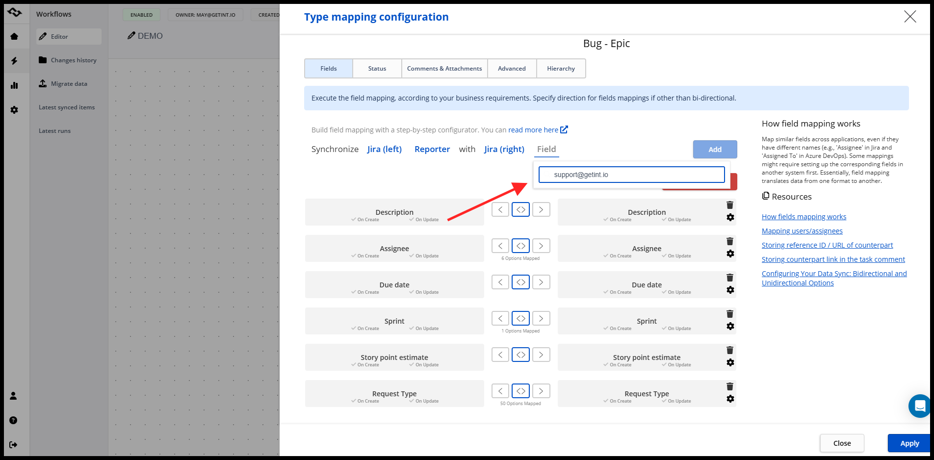
Task: Set Due date sync direction to left
Action: click(500, 282)
